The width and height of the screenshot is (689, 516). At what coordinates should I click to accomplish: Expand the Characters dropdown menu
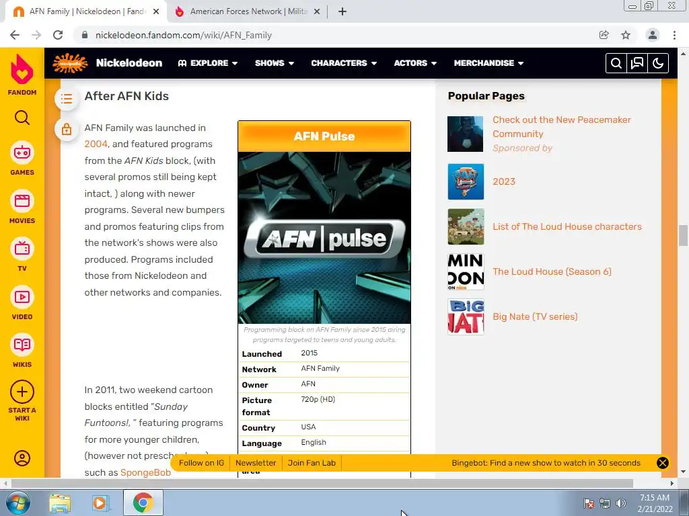[x=344, y=63]
